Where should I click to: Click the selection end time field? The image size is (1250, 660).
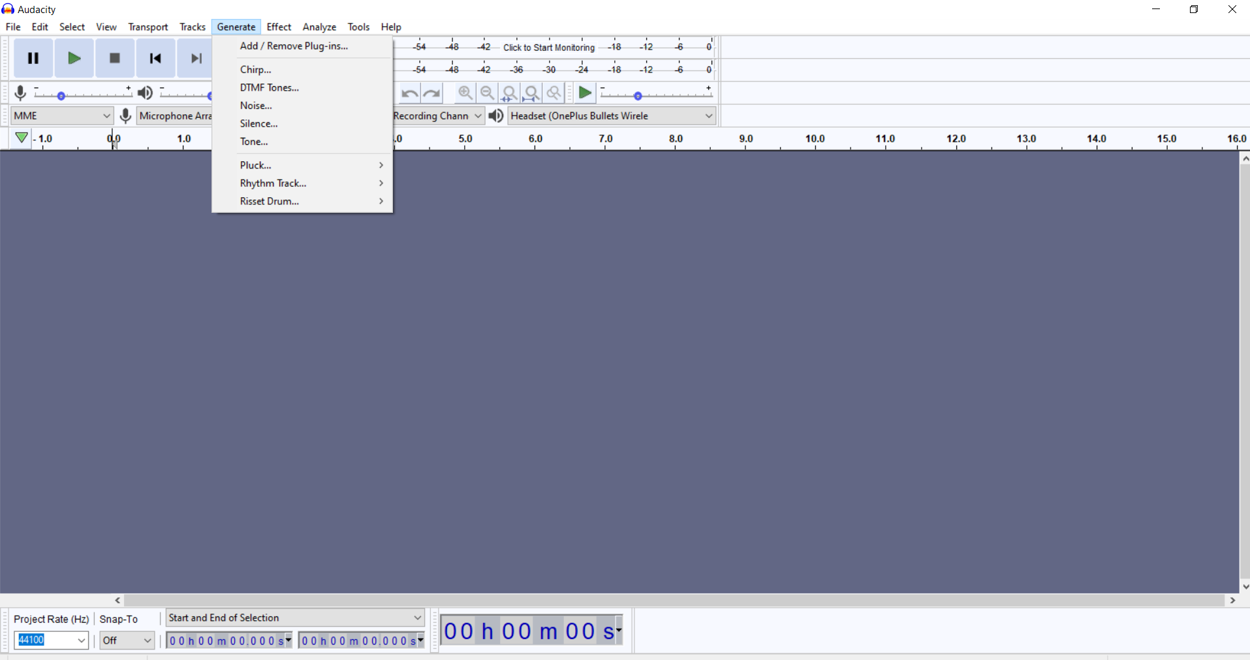click(362, 640)
